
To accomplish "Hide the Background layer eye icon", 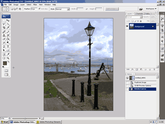I will click(127, 26).
